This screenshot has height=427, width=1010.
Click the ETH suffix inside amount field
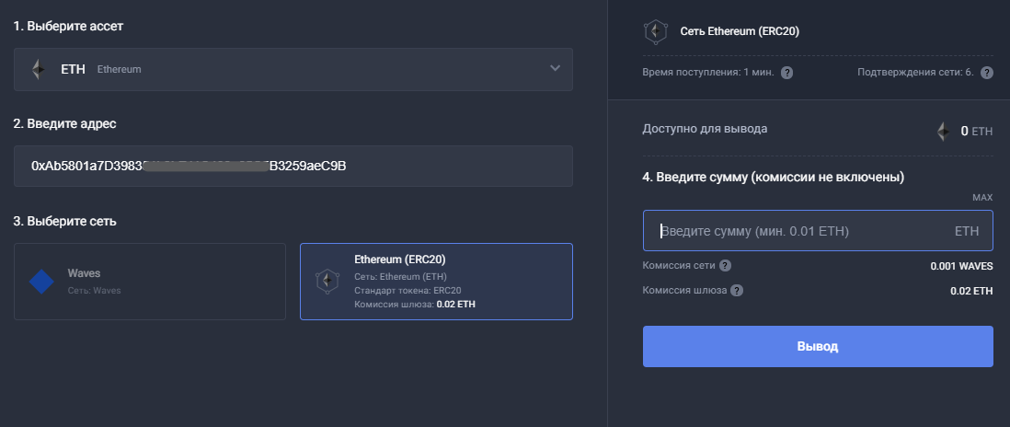(966, 231)
